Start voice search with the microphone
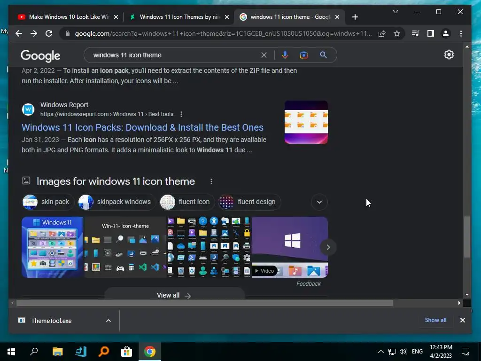Screen dimensions: 481x361 click(285, 55)
